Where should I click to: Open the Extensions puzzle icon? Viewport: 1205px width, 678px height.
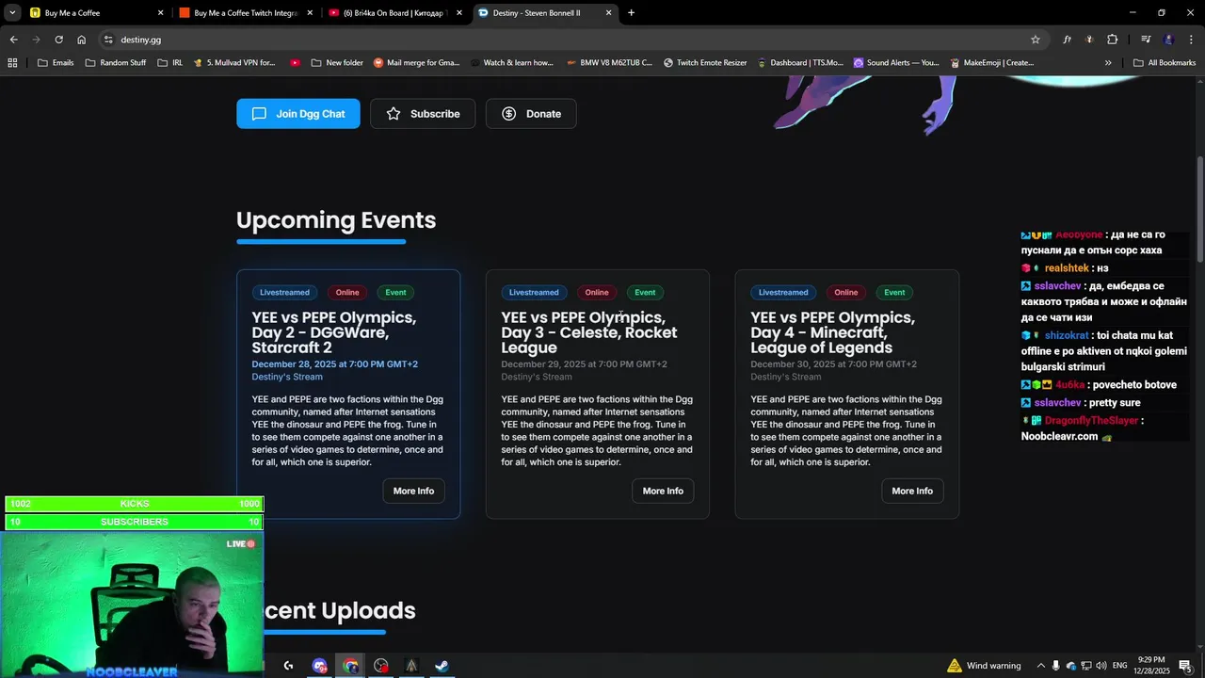coord(1113,40)
